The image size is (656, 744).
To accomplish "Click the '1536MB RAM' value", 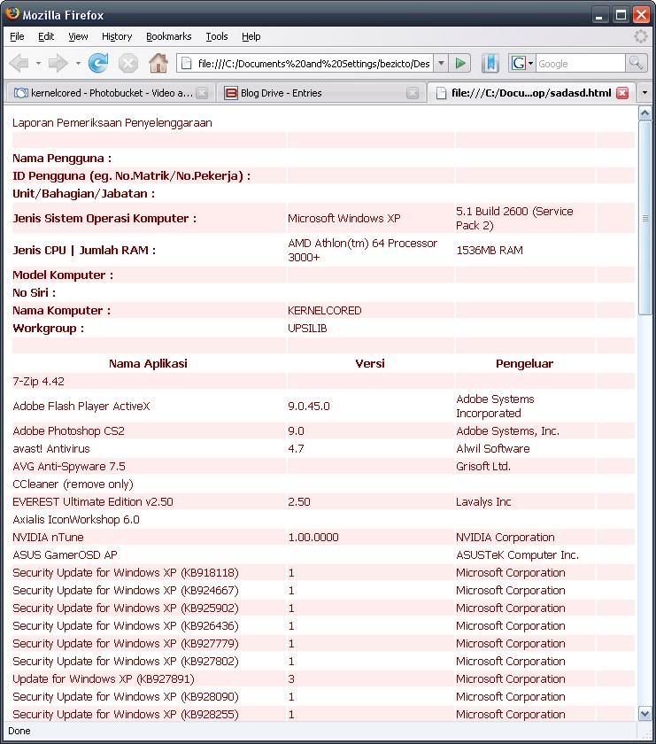I will (x=490, y=250).
